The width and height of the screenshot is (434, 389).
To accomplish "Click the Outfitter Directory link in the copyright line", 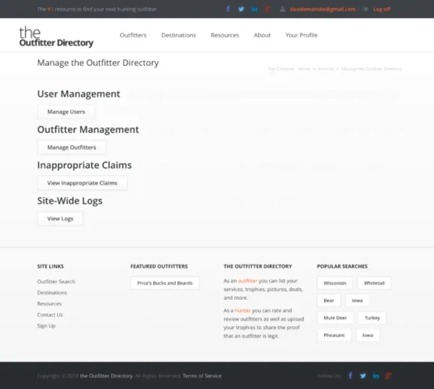I will point(106,376).
